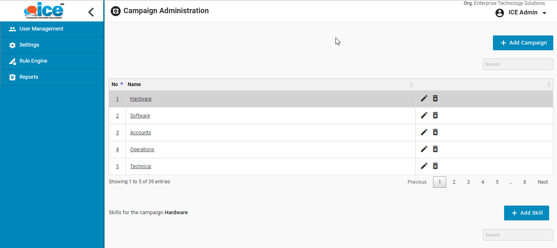The height and width of the screenshot is (248, 557).
Task: Click the campaign Search field
Action: [518, 64]
